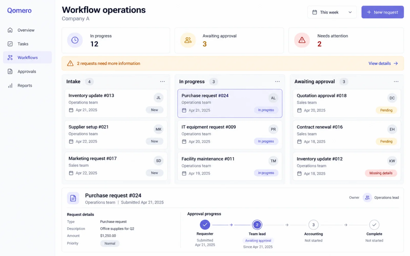Screen dimensions: 410x256
Task: Click the New badge on Marketing request #017
Action: 155,173
